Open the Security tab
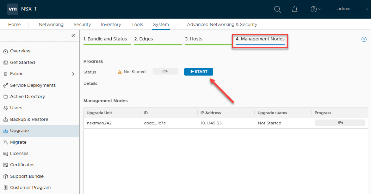This screenshot has height=194, width=371. (x=82, y=25)
